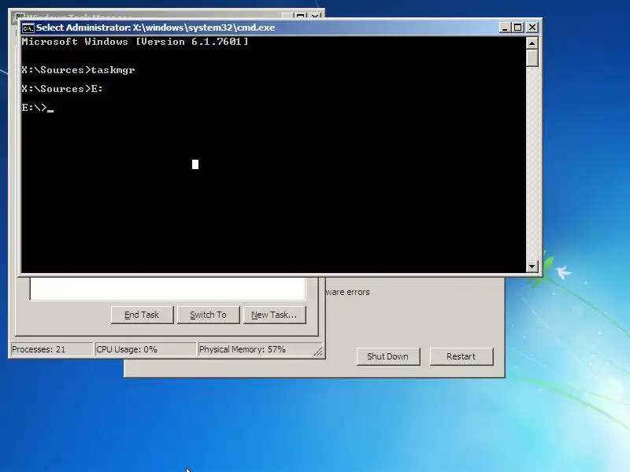The height and width of the screenshot is (472, 630).
Task: Click the 'ware errors' text in recovery dialog
Action: point(347,292)
